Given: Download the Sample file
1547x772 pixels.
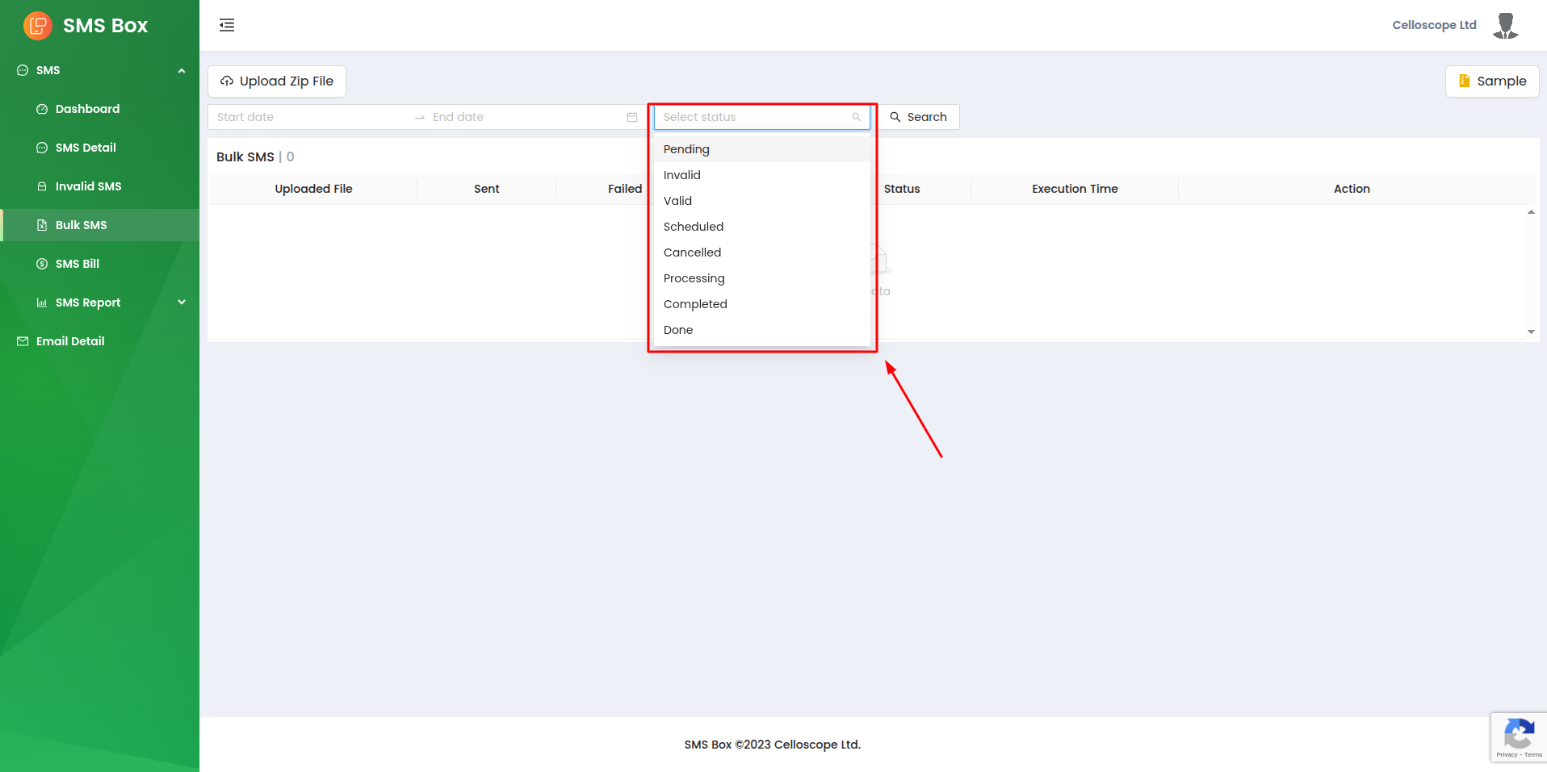Looking at the screenshot, I should (x=1492, y=81).
